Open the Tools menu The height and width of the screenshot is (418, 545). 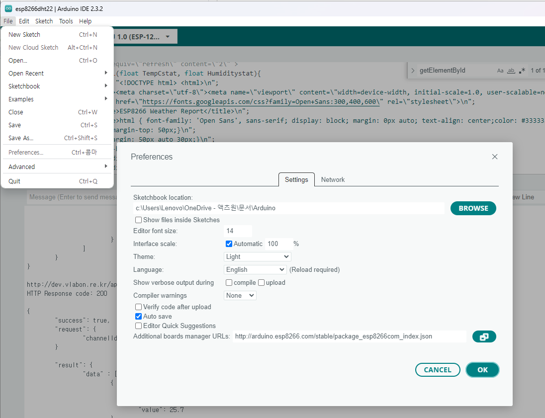pos(66,21)
